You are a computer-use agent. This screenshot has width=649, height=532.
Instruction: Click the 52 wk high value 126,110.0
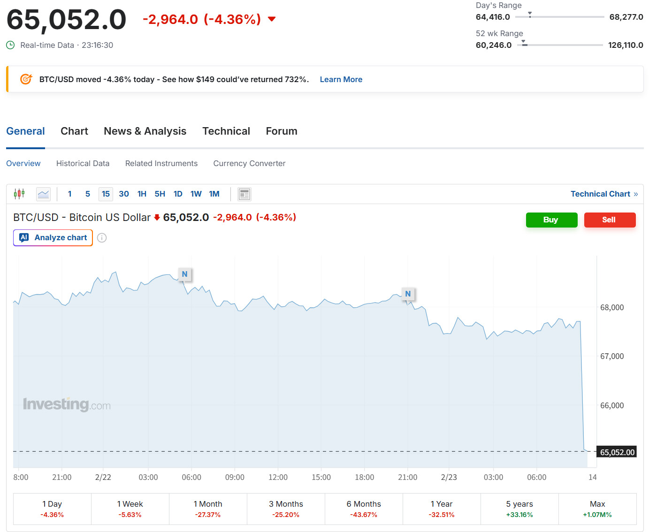[x=626, y=45]
